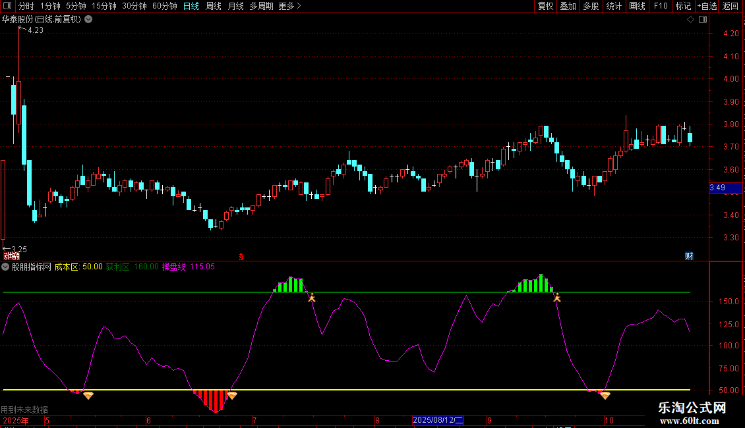Open the 多股 multi-stock view
Viewport: 745px width, 428px height.
click(x=591, y=6)
